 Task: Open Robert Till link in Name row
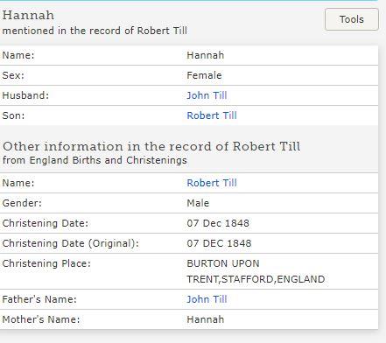pyautogui.click(x=212, y=183)
